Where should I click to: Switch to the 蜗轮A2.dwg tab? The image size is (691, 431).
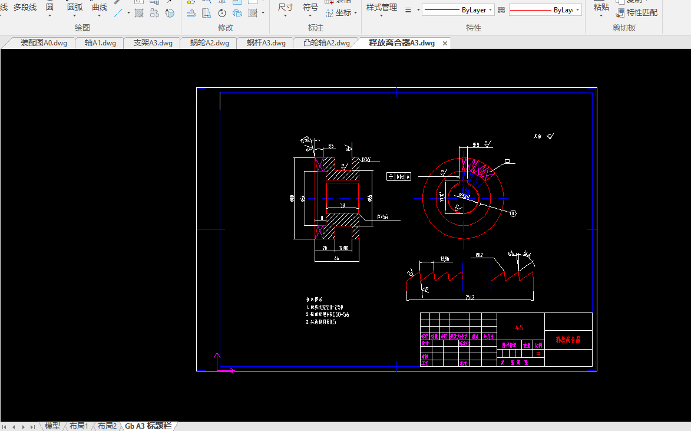tap(210, 43)
